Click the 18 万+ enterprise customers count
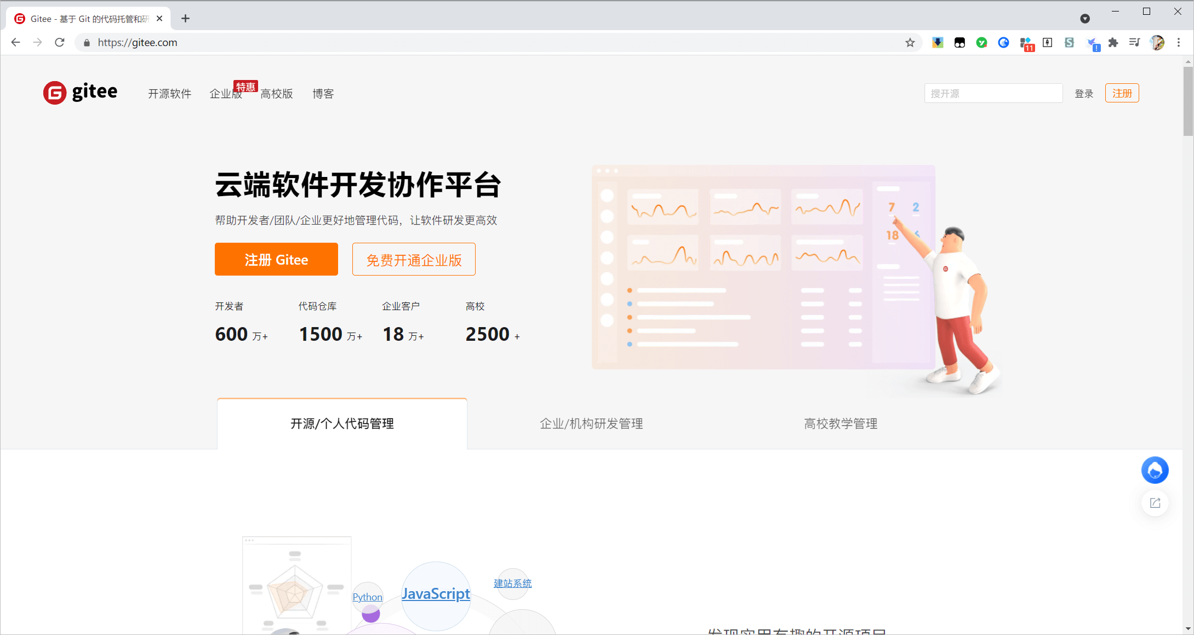This screenshot has height=635, width=1194. (403, 334)
